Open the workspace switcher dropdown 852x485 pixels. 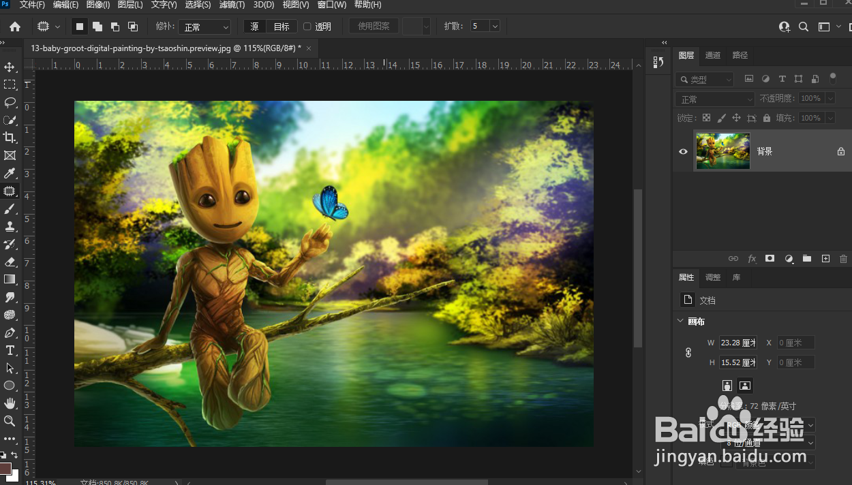(x=828, y=27)
